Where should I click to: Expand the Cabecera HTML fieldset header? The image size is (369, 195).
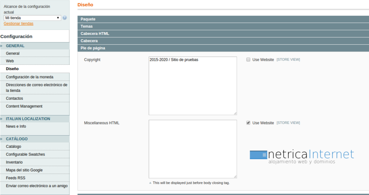coord(223,33)
